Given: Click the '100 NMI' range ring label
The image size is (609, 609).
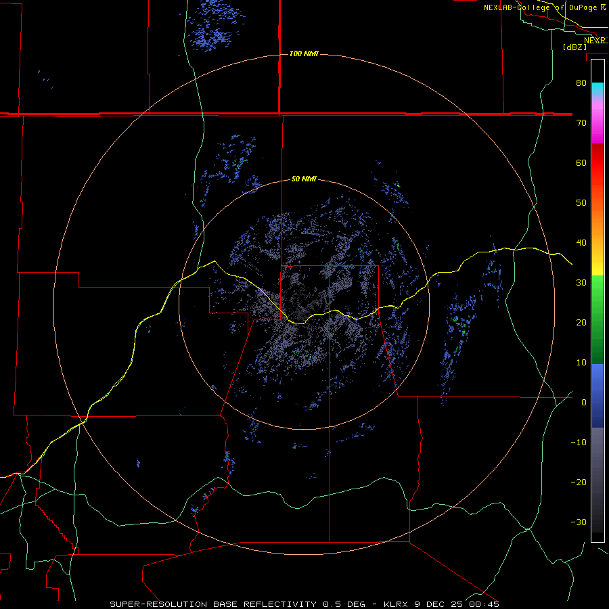Looking at the screenshot, I should click(x=304, y=53).
